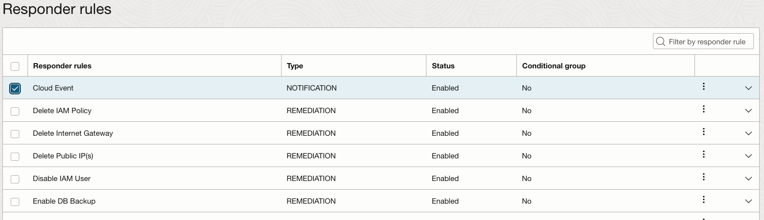The width and height of the screenshot is (764, 220).
Task: Open three-dot menu for Disable IAM User
Action: pos(704,177)
